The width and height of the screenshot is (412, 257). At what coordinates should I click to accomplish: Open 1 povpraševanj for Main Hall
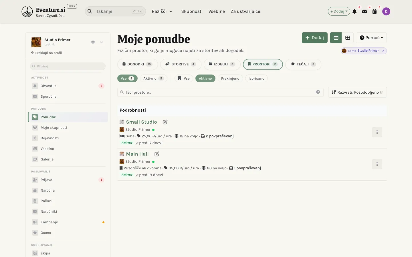click(x=245, y=168)
